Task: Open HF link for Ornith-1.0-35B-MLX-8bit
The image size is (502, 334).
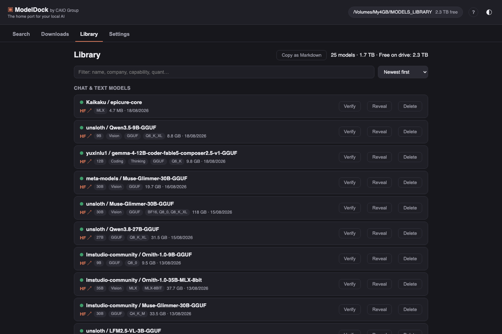Action: tap(85, 288)
